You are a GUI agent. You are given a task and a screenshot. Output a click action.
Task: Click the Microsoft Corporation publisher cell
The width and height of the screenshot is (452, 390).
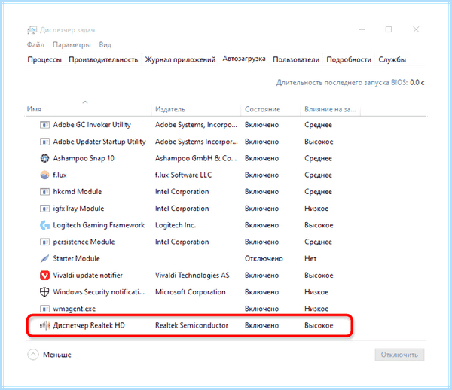pos(191,292)
